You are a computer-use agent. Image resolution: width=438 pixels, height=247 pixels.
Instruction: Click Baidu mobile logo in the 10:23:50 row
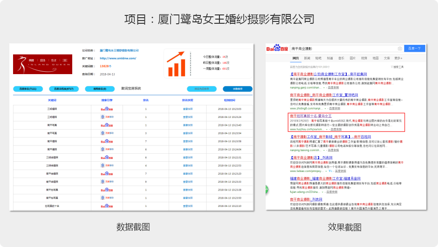pyautogui.click(x=107, y=198)
